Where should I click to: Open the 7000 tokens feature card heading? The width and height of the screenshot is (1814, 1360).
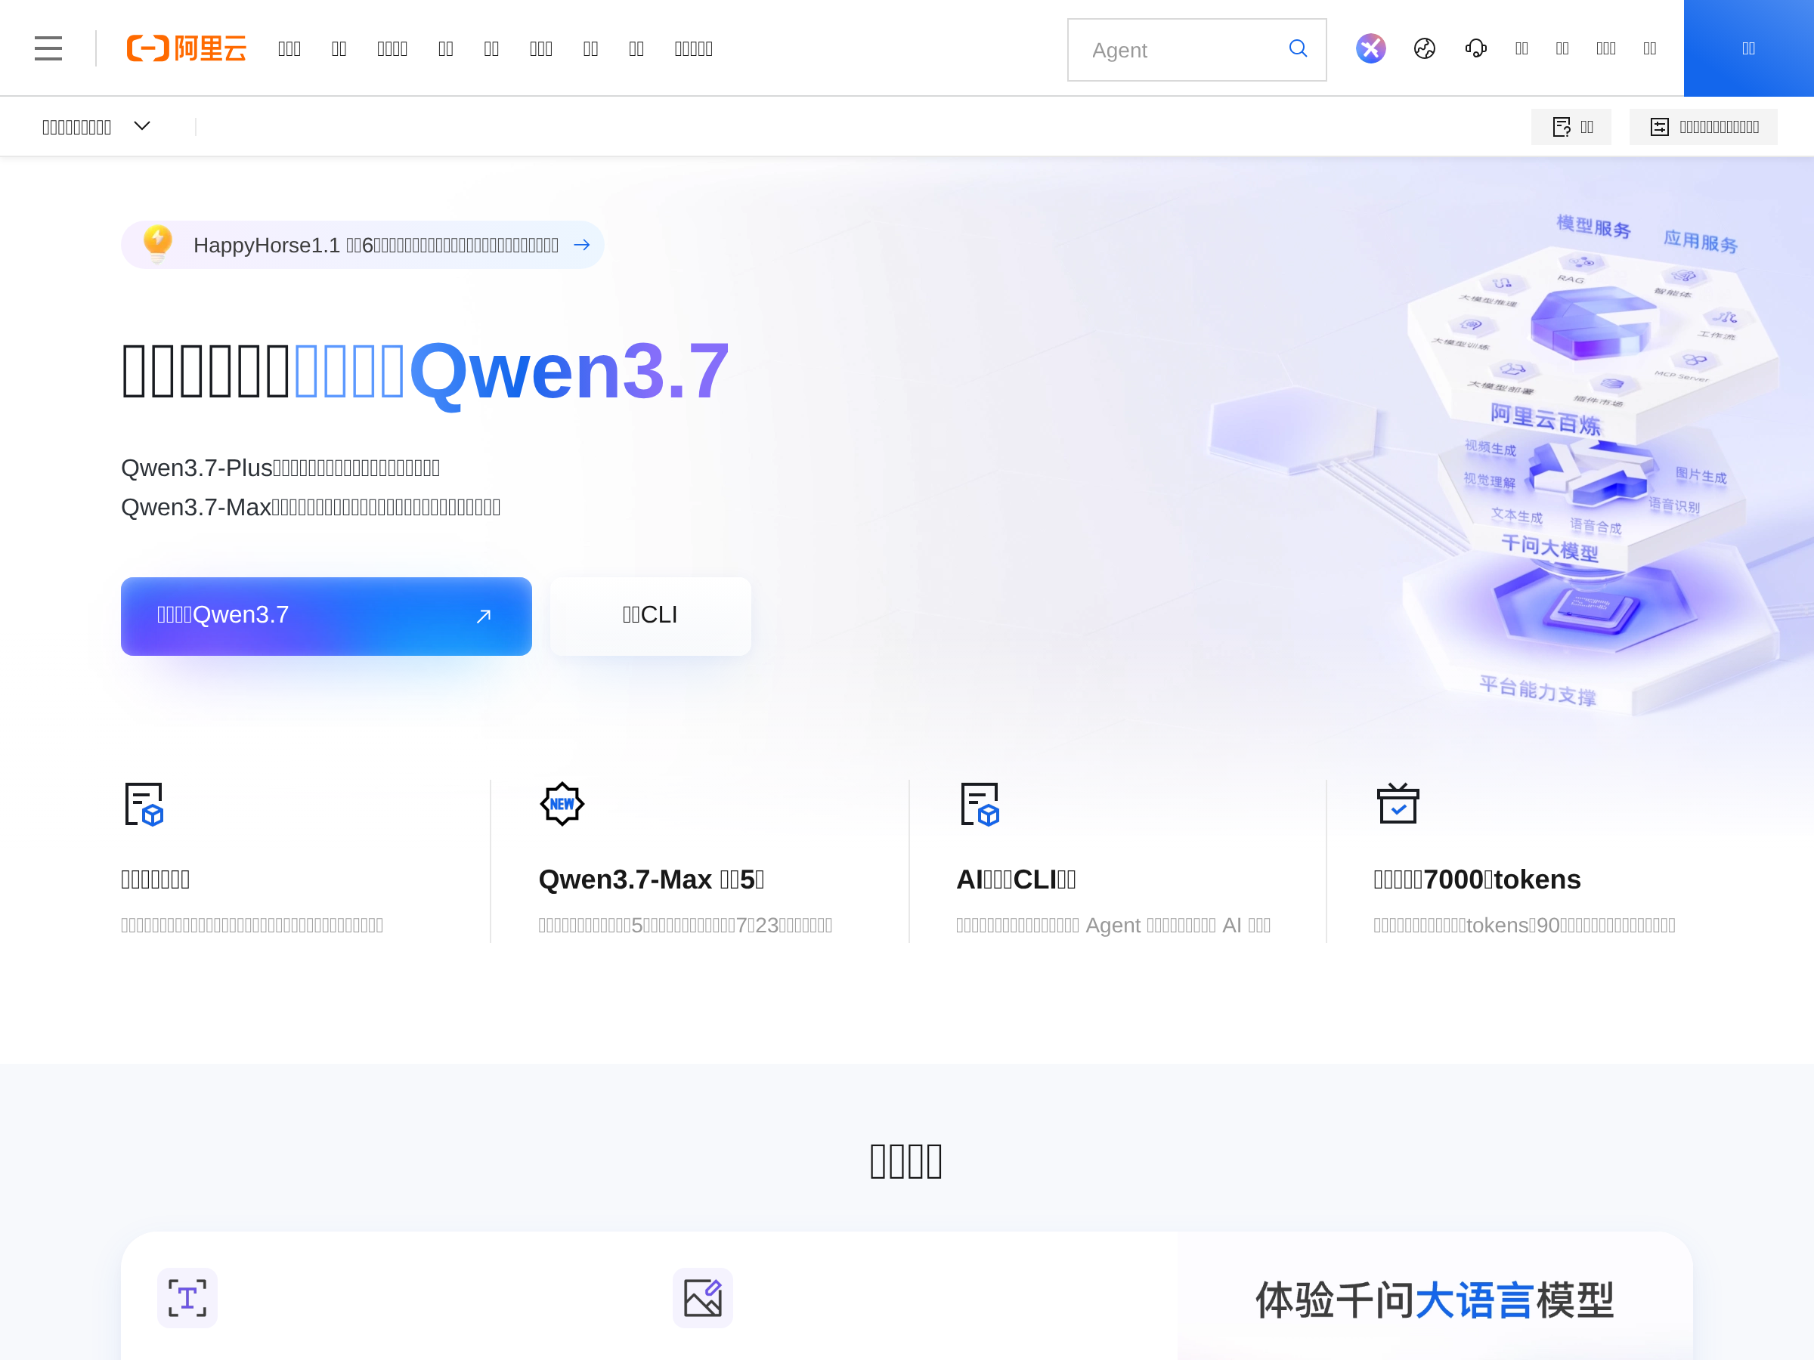[x=1477, y=879]
